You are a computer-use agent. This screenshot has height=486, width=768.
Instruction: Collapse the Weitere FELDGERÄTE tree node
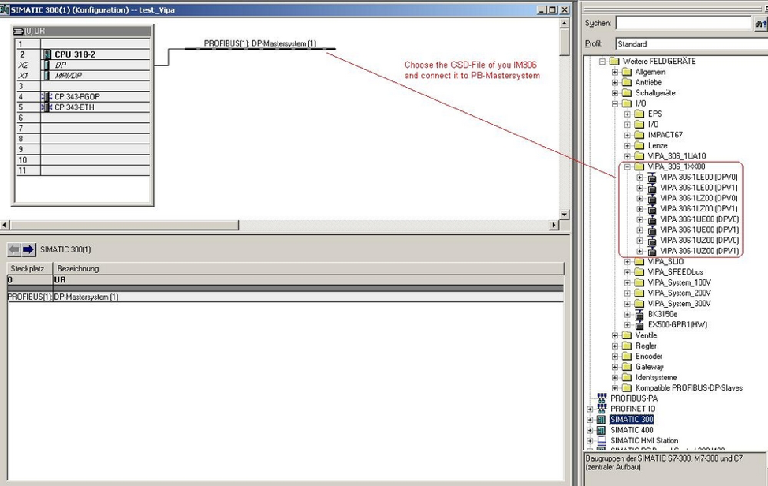pos(602,62)
